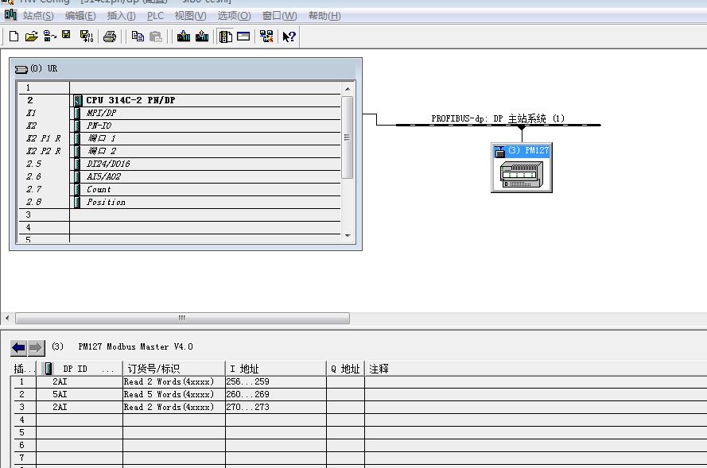Select empty slot 4 in module table
The image size is (707, 468).
(359, 420)
